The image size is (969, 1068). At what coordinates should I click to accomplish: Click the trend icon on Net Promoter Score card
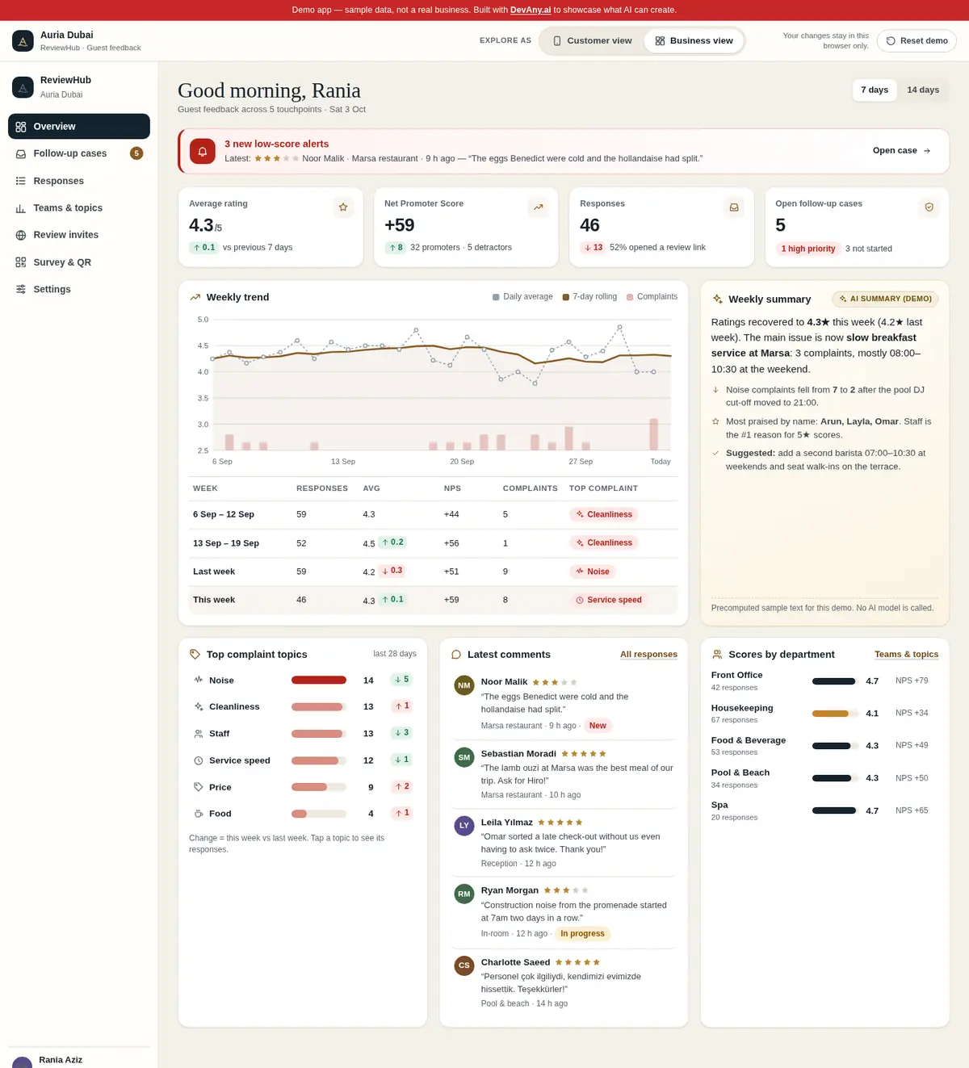tap(539, 207)
